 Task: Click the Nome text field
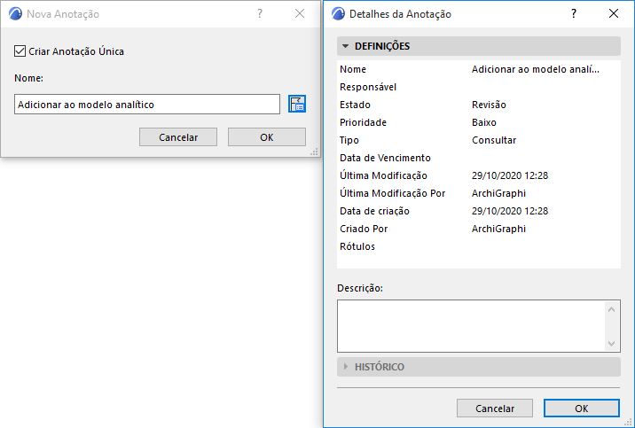coord(148,105)
